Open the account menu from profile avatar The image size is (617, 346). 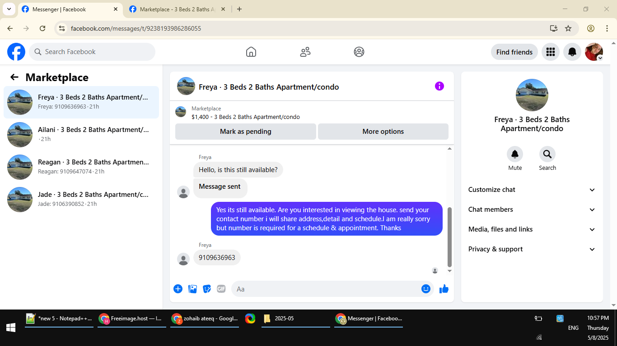(x=594, y=52)
